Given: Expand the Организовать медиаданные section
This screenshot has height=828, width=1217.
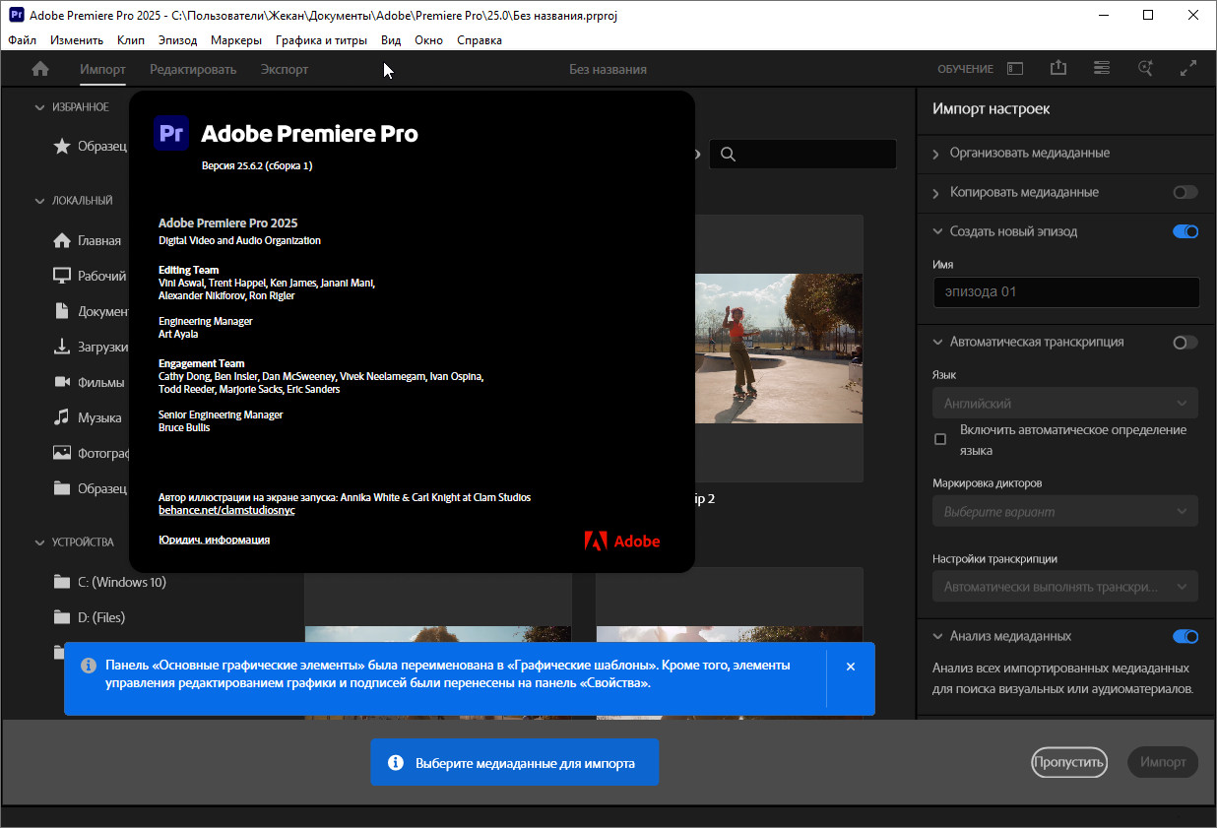Looking at the screenshot, I should 1029,154.
